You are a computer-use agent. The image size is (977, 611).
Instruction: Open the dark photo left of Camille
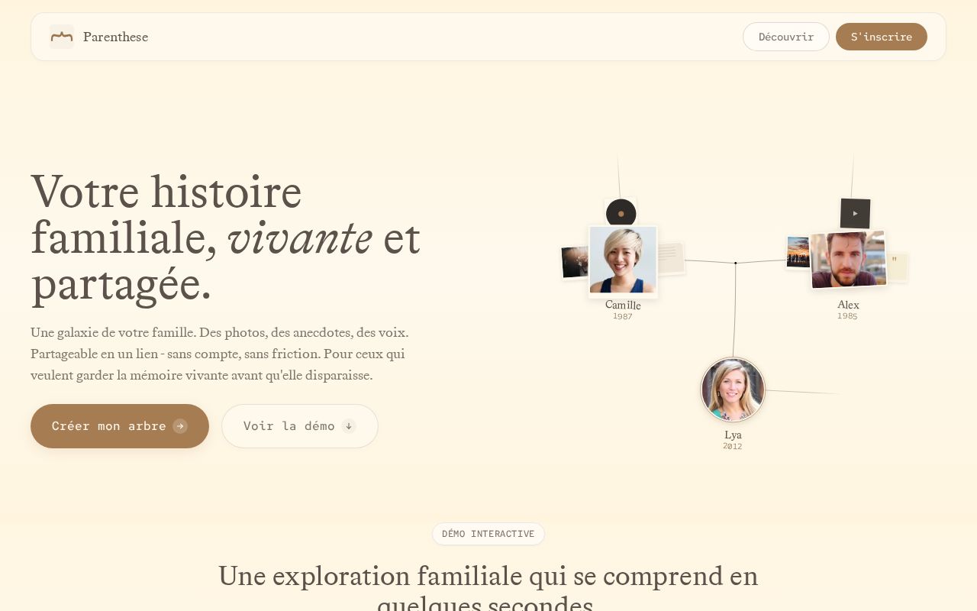(x=575, y=262)
